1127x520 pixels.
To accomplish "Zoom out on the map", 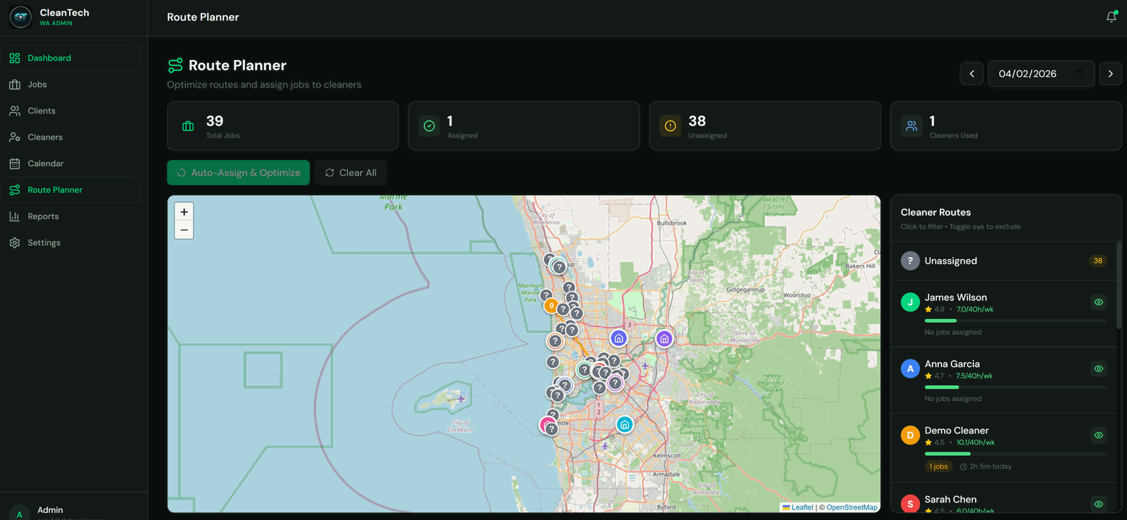I will click(184, 230).
